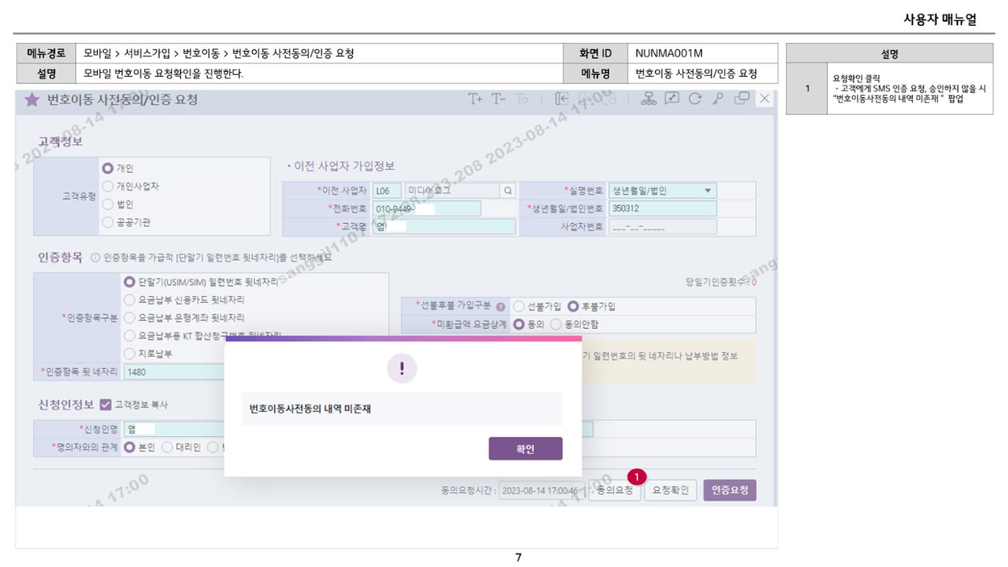Collapse the left panel using the arrow icon
Viewport: 1008px width, 567px height.
click(x=562, y=99)
